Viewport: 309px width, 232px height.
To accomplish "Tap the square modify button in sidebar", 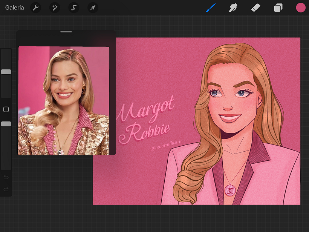I will (6, 109).
